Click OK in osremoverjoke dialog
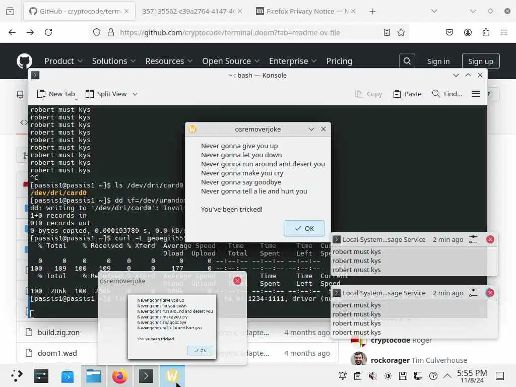516x387 pixels. [x=304, y=228]
